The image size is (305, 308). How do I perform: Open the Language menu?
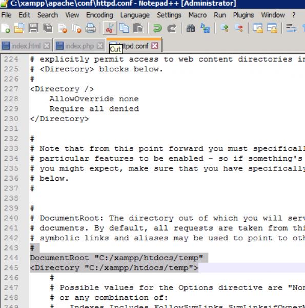[135, 15]
